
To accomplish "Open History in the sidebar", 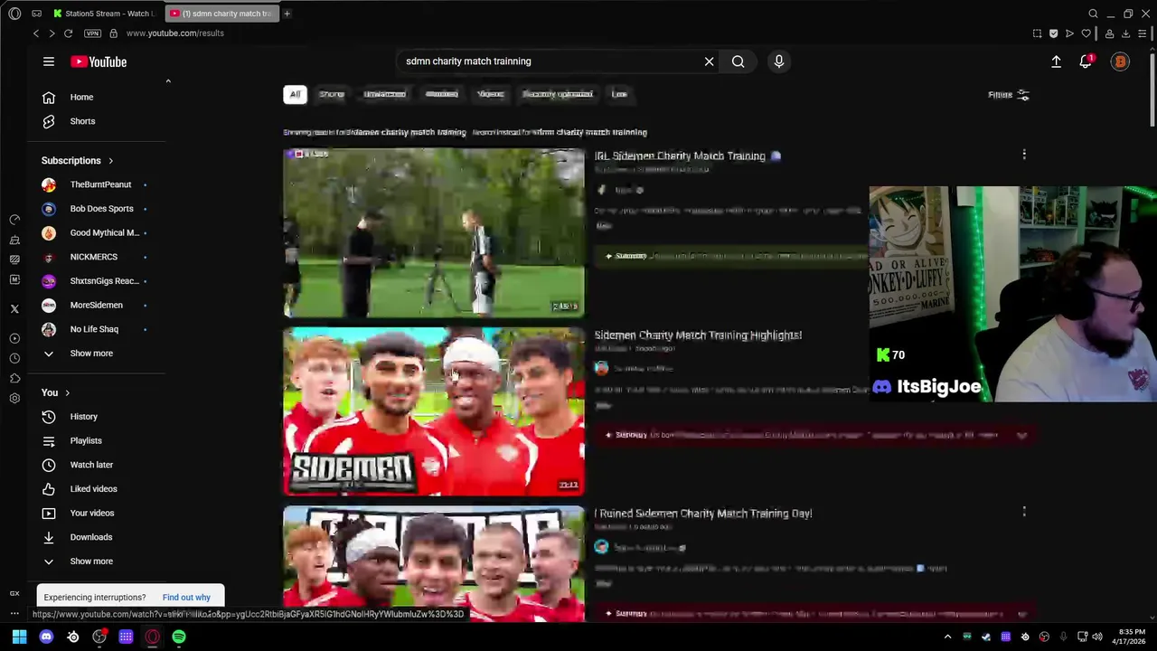I will pyautogui.click(x=83, y=417).
